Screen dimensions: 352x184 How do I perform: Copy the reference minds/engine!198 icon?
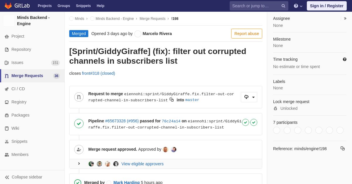pyautogui.click(x=343, y=148)
